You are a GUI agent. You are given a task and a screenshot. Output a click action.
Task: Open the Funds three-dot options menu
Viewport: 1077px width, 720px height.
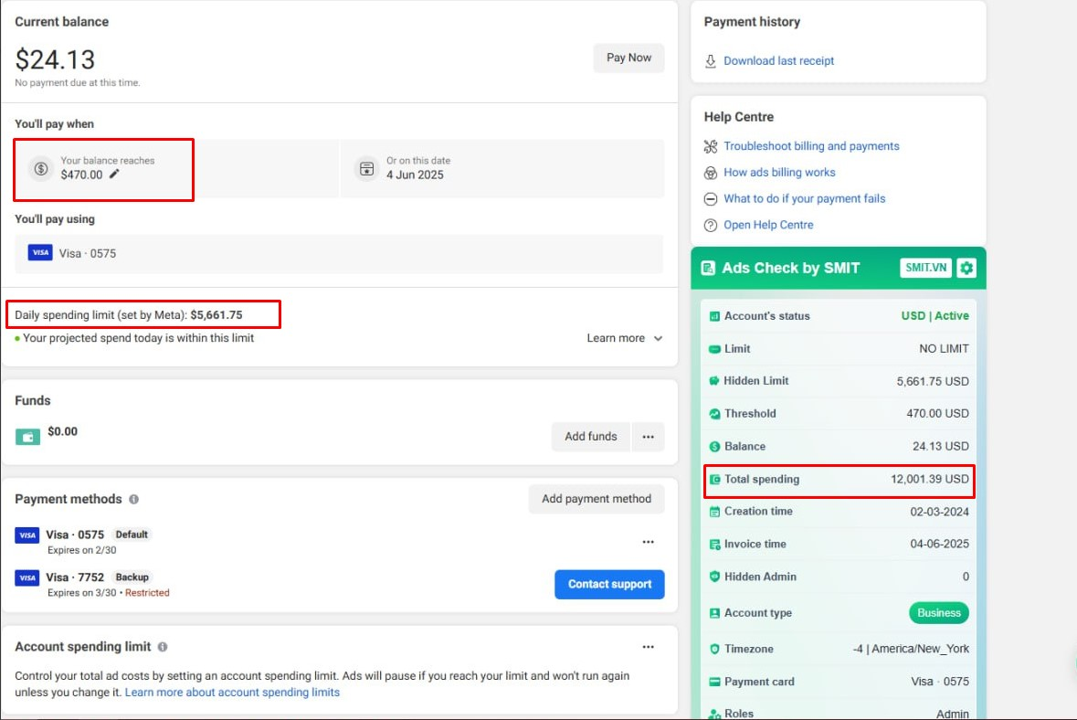tap(648, 437)
